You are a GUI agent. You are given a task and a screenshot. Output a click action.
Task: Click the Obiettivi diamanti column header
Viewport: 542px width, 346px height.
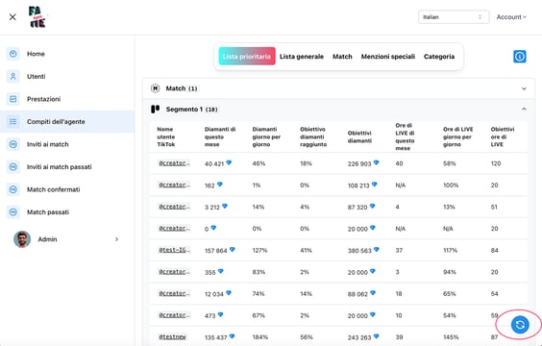click(359, 136)
